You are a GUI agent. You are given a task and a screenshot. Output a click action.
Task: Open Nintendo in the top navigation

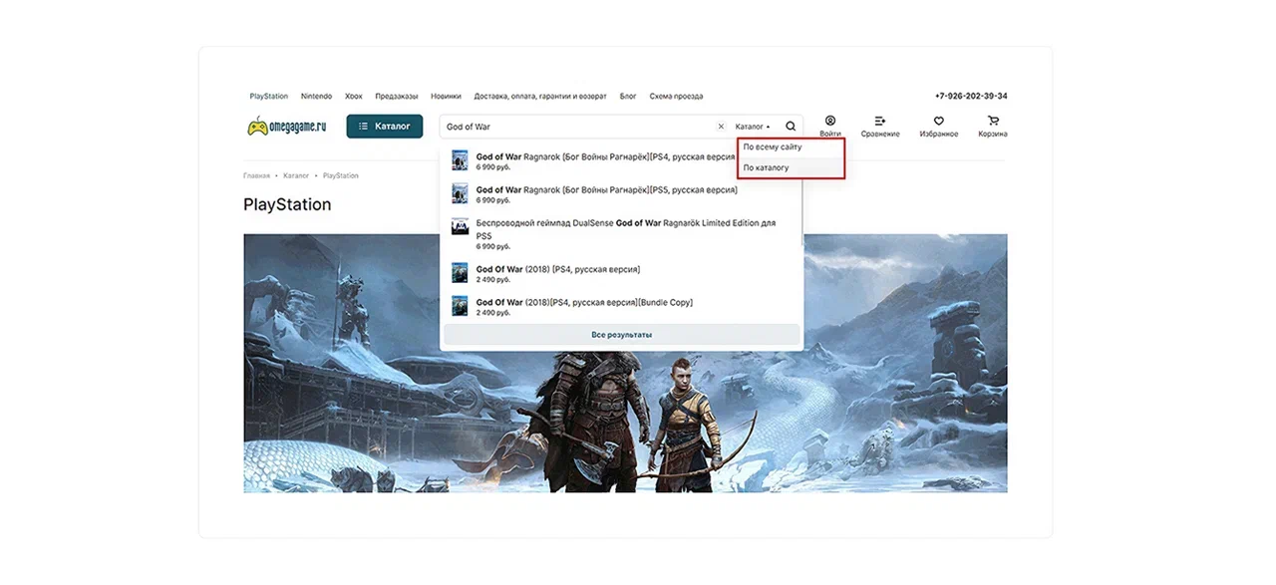(x=316, y=97)
